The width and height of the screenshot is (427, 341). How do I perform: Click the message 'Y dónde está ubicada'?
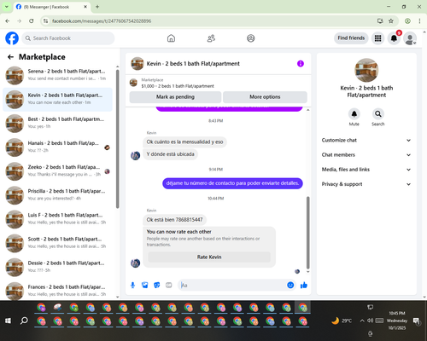170,154
